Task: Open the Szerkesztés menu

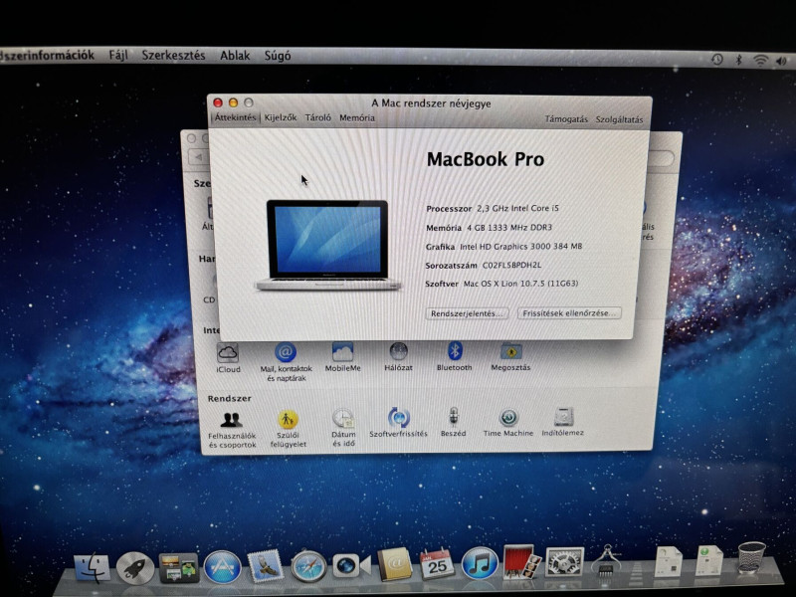Action: click(x=173, y=56)
